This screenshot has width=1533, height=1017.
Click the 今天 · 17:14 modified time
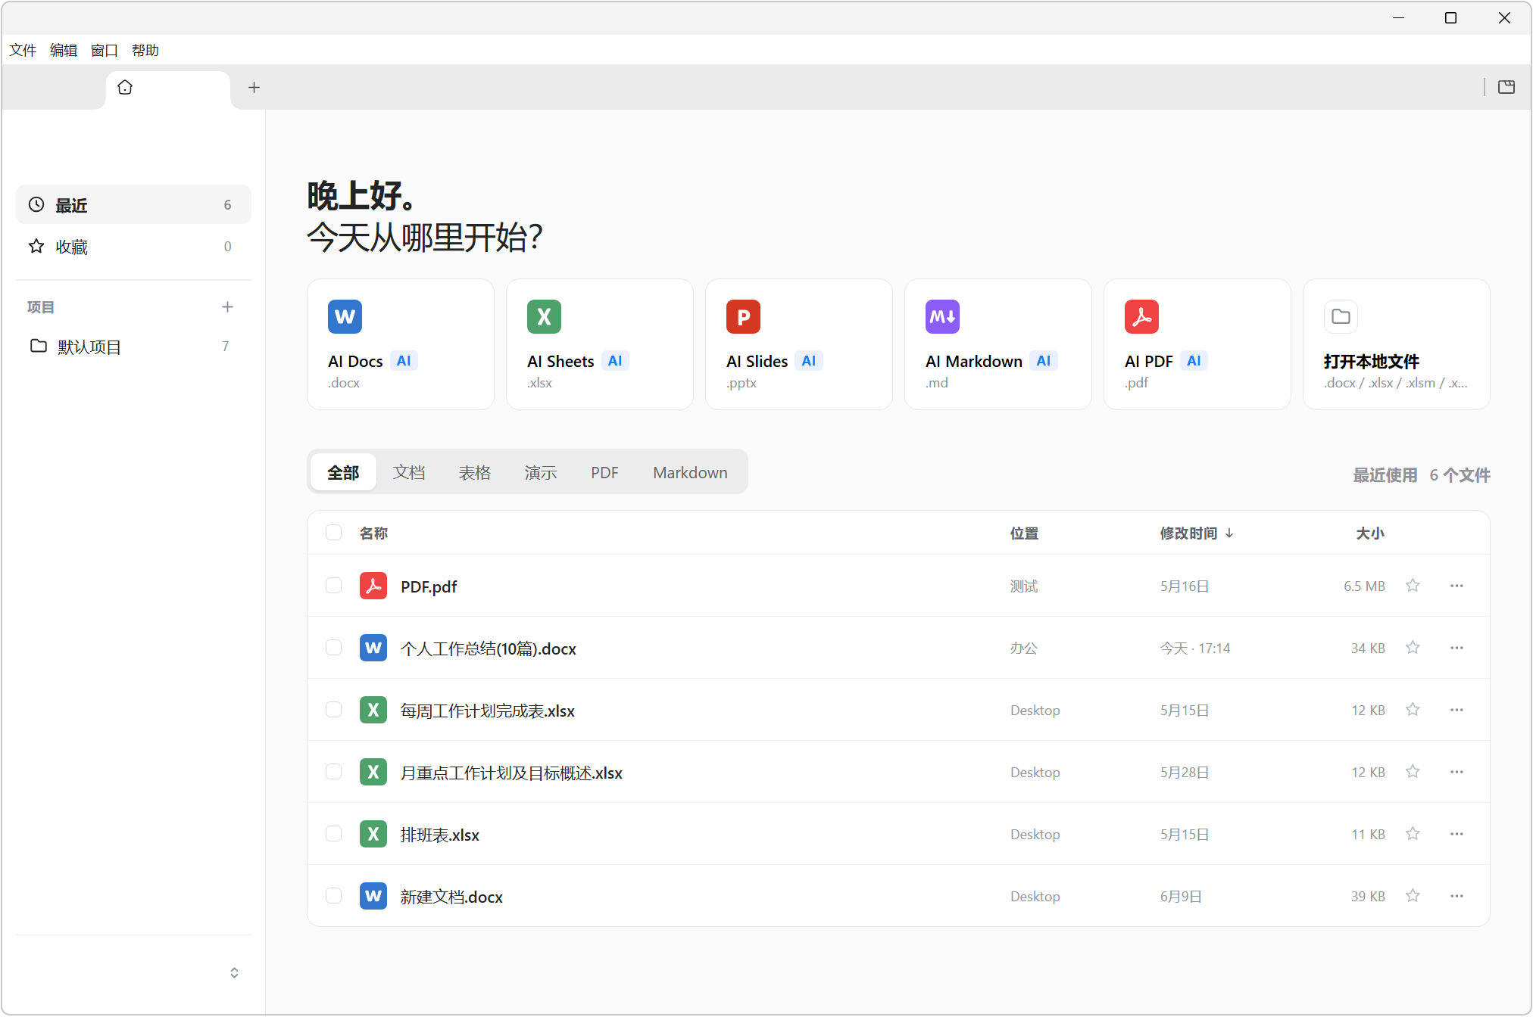coord(1195,648)
